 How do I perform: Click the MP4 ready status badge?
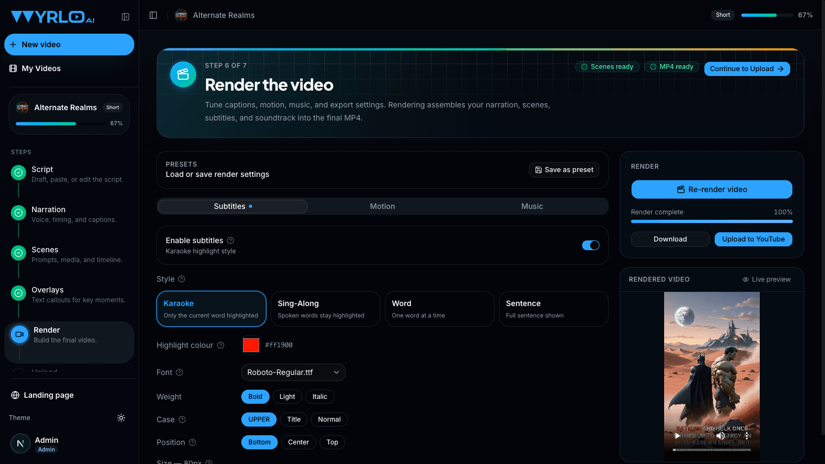pos(671,67)
